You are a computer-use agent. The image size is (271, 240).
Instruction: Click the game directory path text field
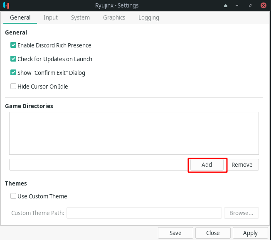[98, 165]
